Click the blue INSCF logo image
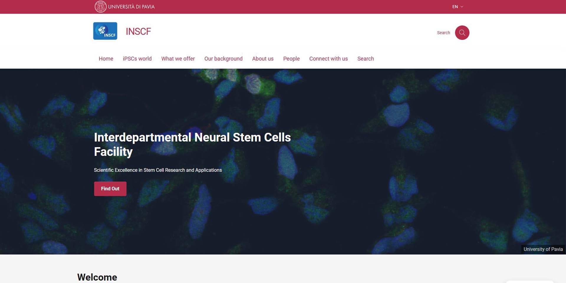Image resolution: width=566 pixels, height=283 pixels. [105, 31]
